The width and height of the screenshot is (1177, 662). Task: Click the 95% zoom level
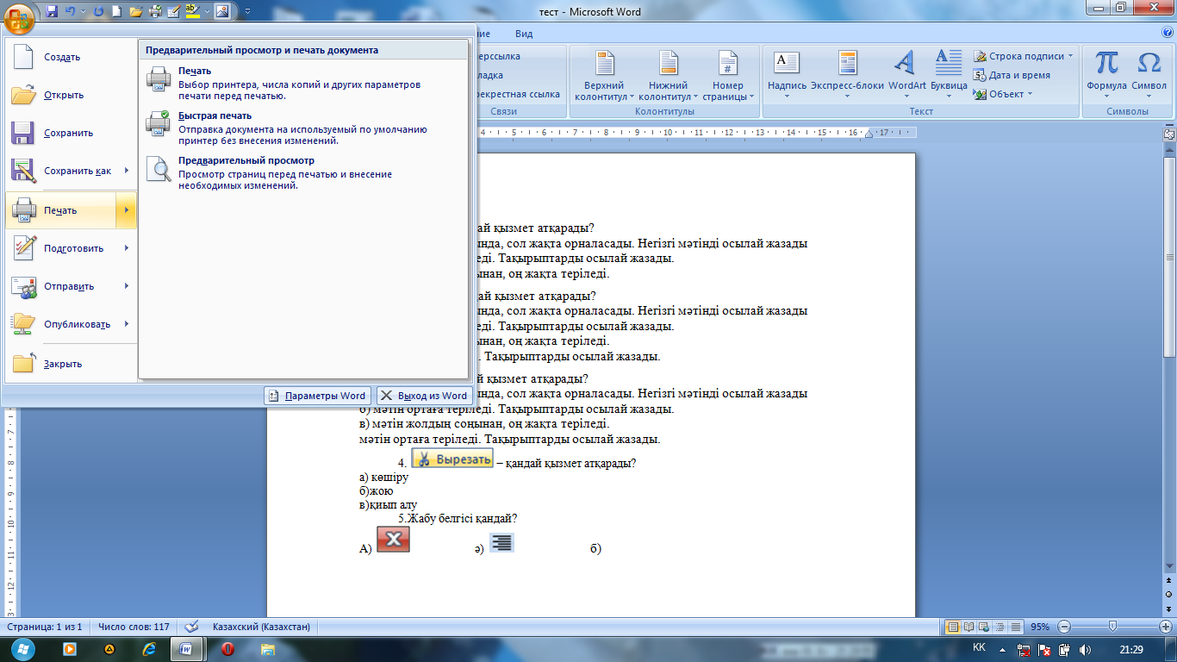(1040, 627)
